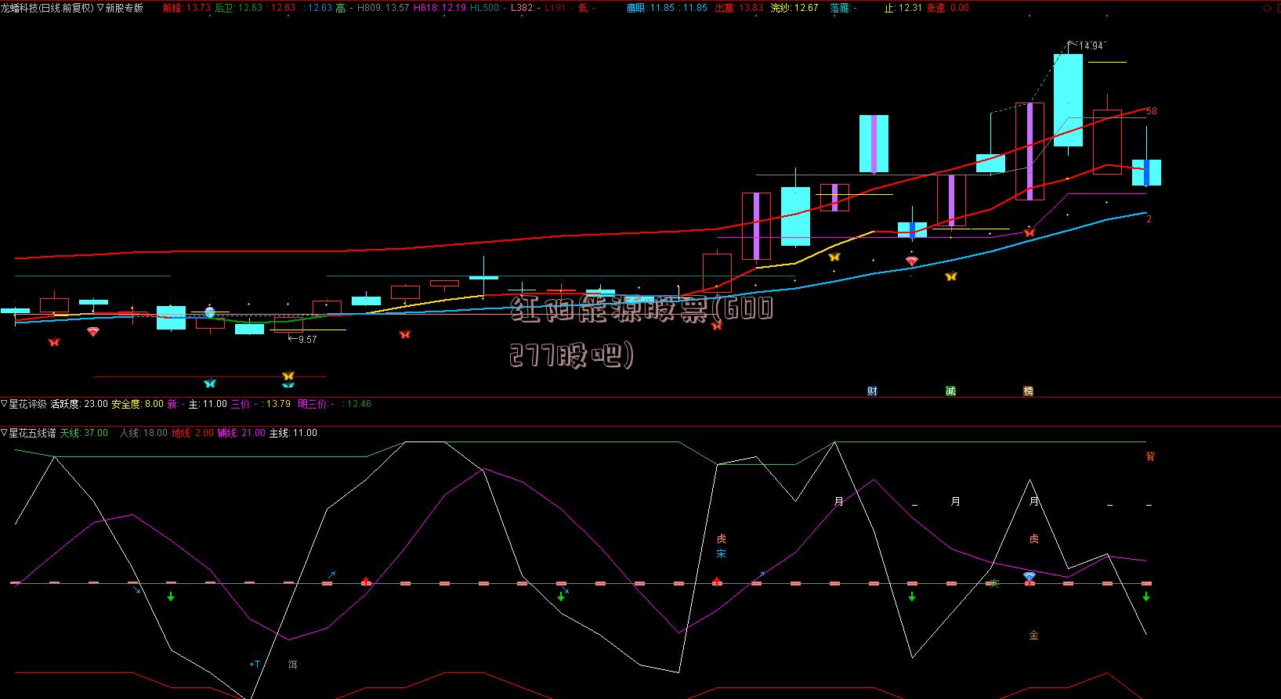Image resolution: width=1281 pixels, height=699 pixels.
Task: Click the white ball marker on the candle
Action: (210, 312)
